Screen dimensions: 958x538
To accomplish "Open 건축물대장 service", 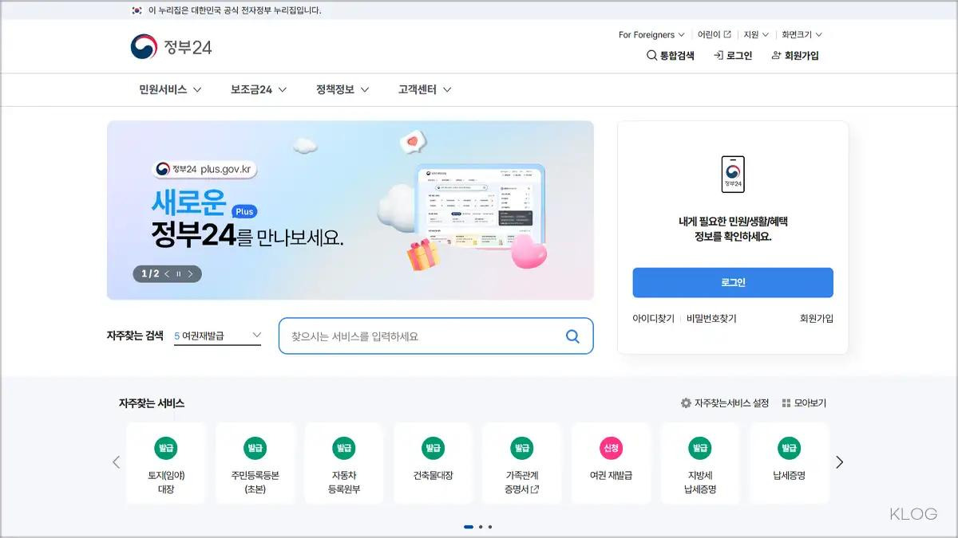I will click(x=433, y=463).
